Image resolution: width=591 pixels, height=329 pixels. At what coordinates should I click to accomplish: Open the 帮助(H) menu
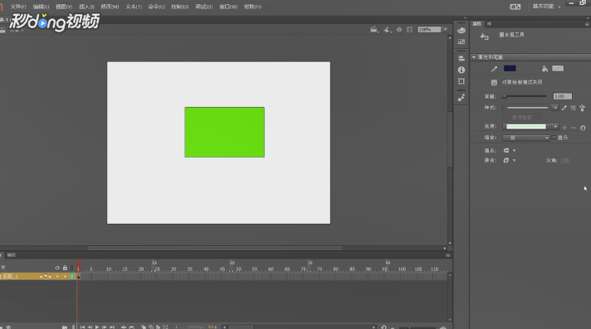[x=252, y=7]
